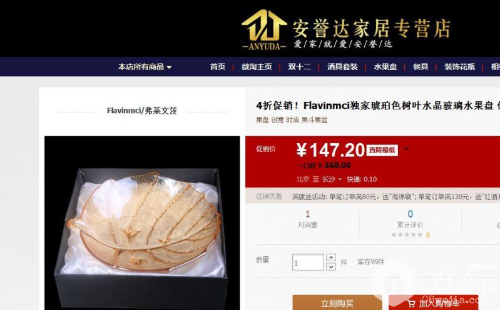Image resolution: width=500 pixels, height=310 pixels.
Task: Open 装饰花瓶 category
Action: click(x=459, y=67)
